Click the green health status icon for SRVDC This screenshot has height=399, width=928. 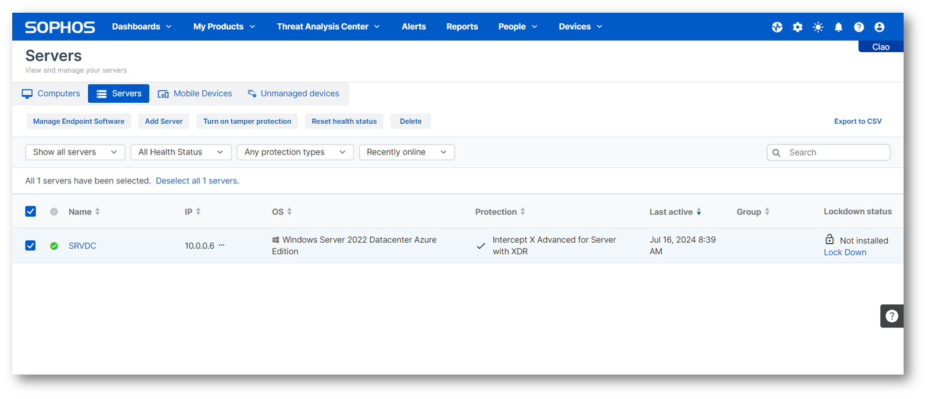click(54, 246)
